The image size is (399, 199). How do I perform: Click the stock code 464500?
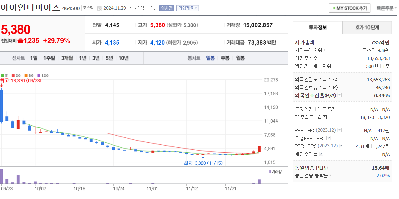pyautogui.click(x=71, y=8)
